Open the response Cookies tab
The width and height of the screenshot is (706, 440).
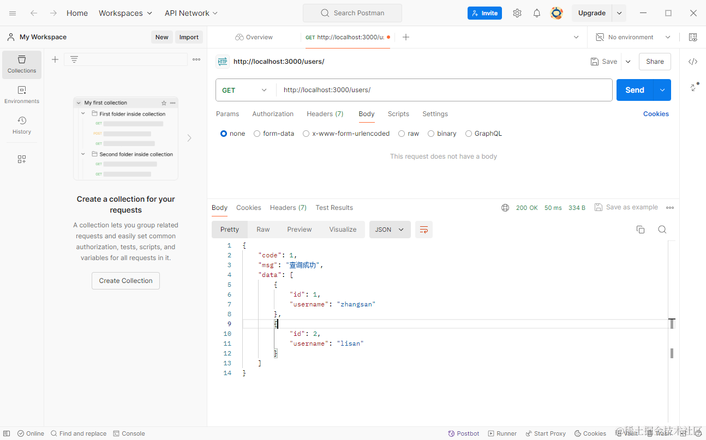point(248,208)
